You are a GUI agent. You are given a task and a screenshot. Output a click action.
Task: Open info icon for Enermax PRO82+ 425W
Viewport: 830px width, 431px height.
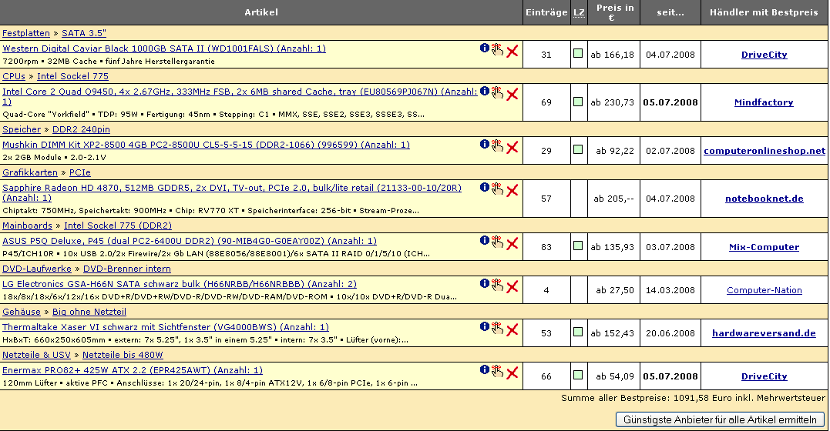click(x=484, y=370)
